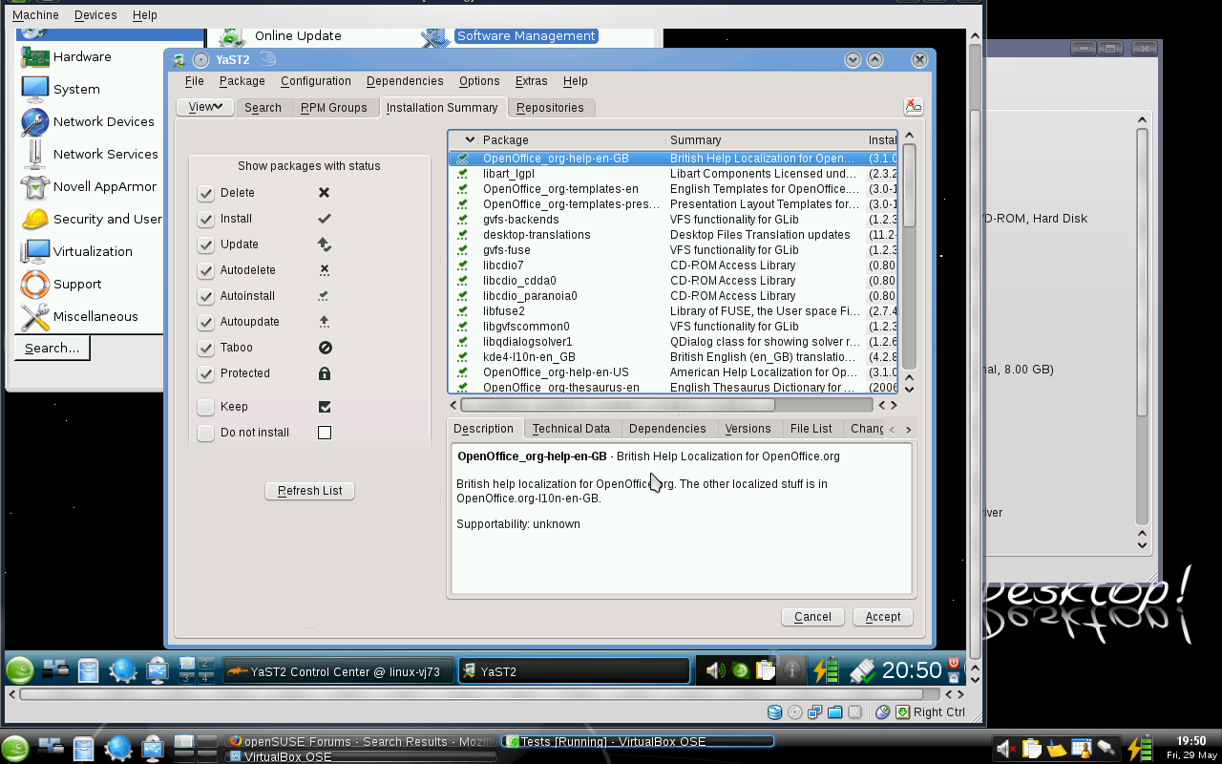Open Klipper clipboard icon in guest tray
Screen dimensions: 1222x764
tap(766, 670)
